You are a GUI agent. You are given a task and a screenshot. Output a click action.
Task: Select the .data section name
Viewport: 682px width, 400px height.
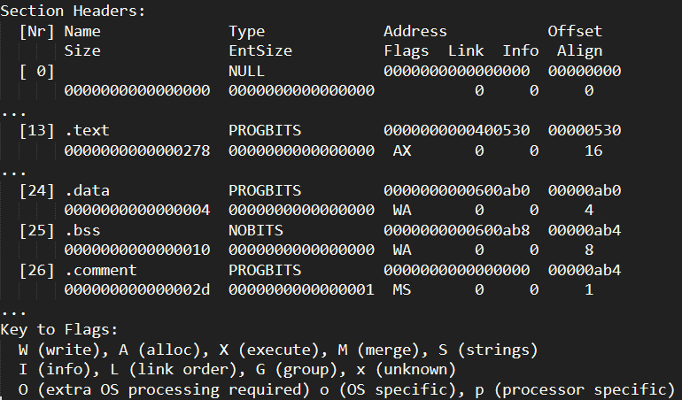(x=87, y=190)
